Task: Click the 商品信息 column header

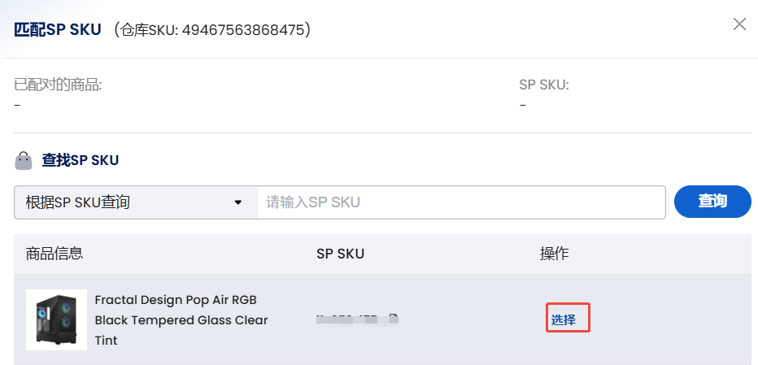Action: point(54,254)
